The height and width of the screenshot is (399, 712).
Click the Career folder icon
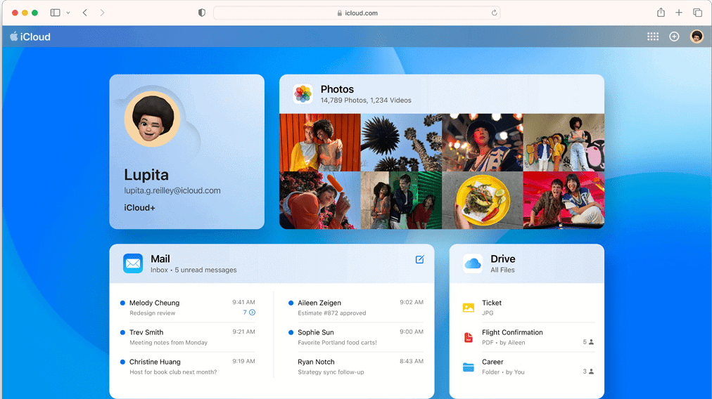(x=468, y=367)
